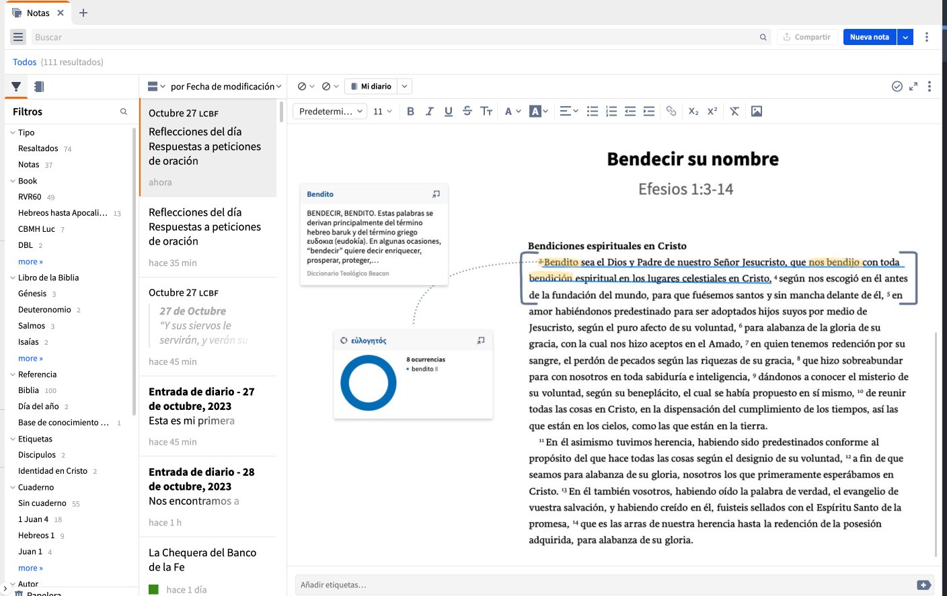Toggle superscript formatting
Image resolution: width=947 pixels, height=596 pixels.
[712, 112]
